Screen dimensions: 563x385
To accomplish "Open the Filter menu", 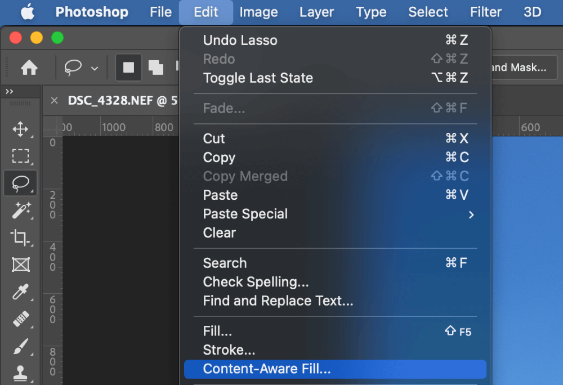I will coord(486,12).
